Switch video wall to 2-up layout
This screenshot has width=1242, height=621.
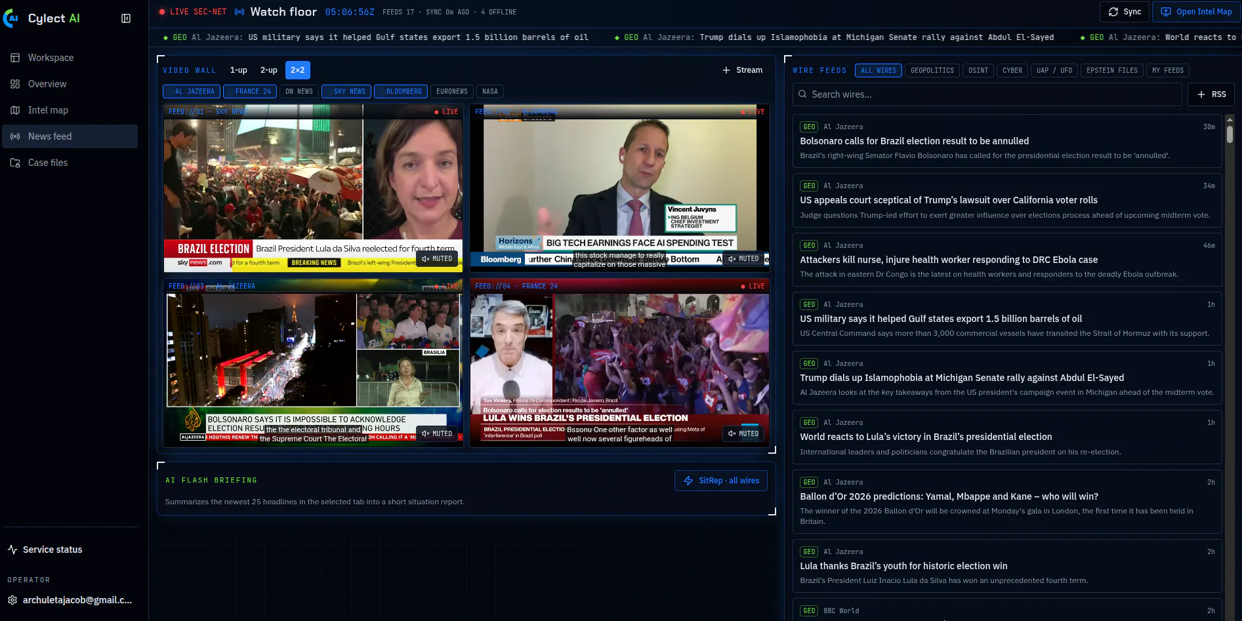(x=269, y=70)
